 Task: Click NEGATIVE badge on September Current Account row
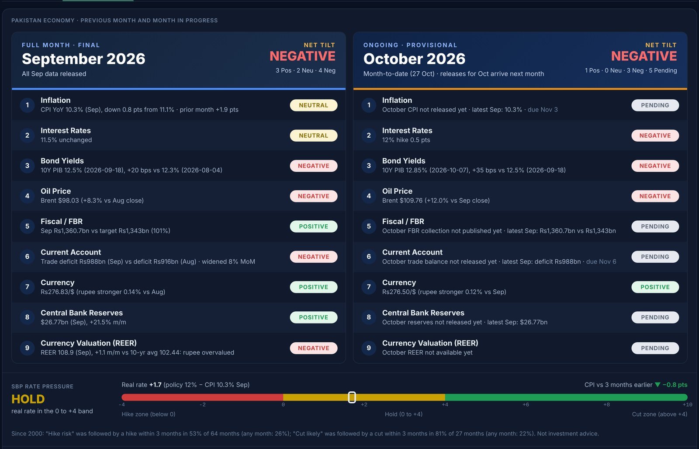tap(314, 257)
